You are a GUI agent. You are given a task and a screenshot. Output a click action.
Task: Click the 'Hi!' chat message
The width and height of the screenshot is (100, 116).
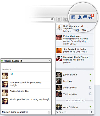tap(11, 74)
